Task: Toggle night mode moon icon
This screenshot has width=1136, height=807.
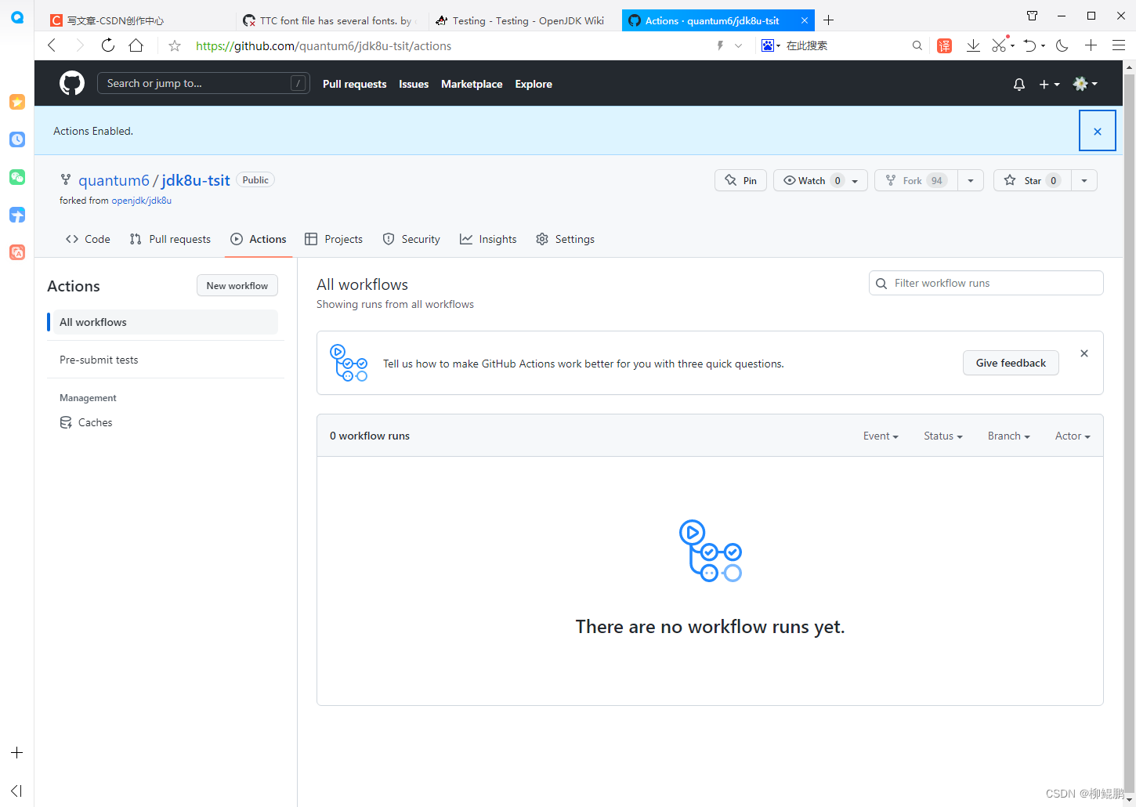Action: [1062, 45]
